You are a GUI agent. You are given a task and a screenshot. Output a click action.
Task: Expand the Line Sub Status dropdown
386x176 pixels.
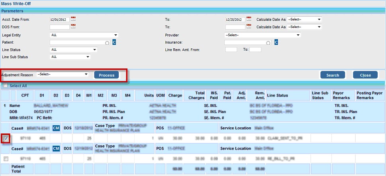click(x=71, y=57)
